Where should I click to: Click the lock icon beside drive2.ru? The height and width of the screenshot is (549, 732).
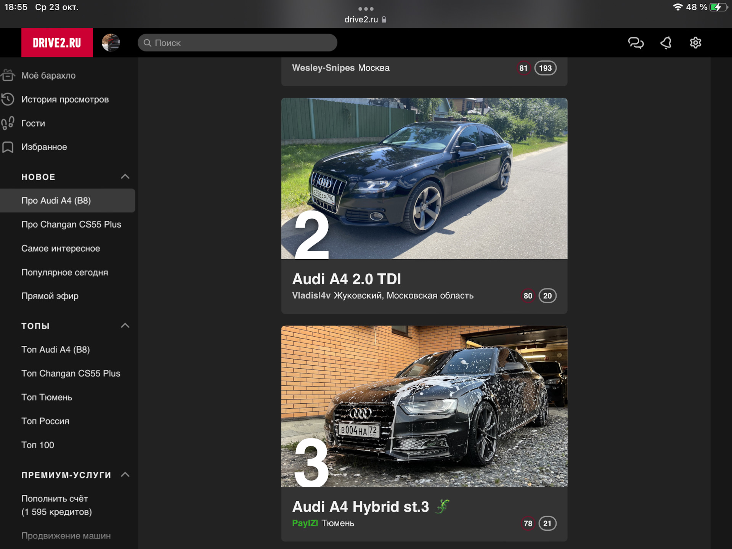[384, 19]
